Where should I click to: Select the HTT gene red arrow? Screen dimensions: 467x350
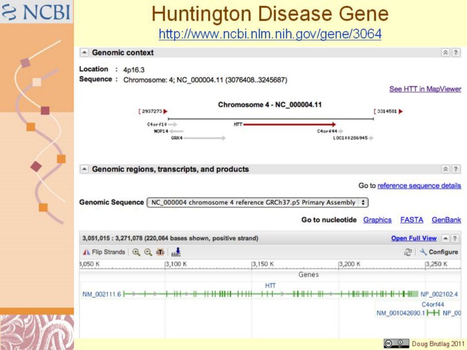(x=289, y=124)
